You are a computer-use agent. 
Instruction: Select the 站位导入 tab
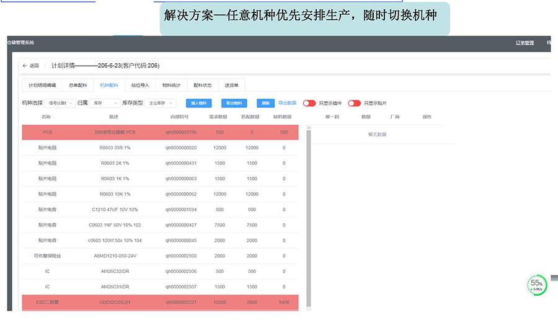(141, 85)
